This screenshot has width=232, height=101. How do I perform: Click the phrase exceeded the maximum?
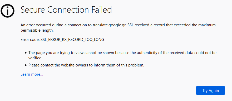tap(195, 25)
